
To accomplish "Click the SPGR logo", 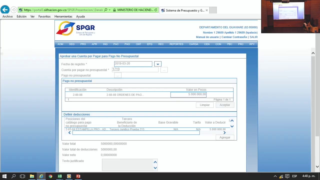I will (x=75, y=28).
